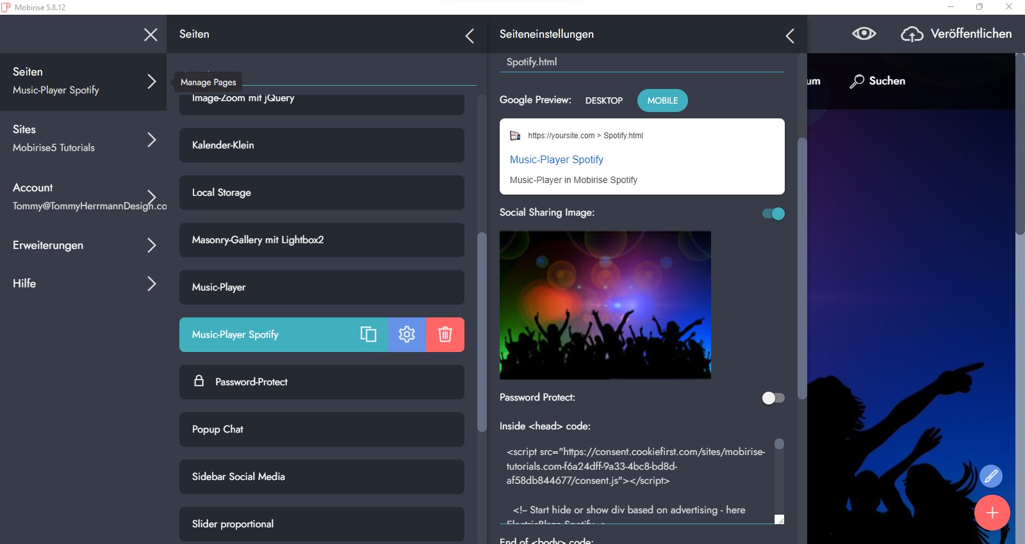Click the 'Social Sharing Image:' label
Image resolution: width=1025 pixels, height=544 pixels.
coord(547,212)
